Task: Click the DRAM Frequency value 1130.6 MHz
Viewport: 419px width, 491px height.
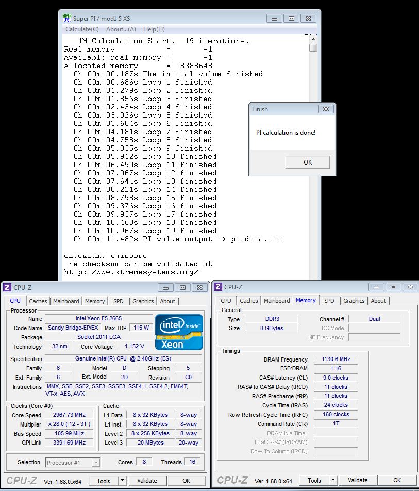Action: [x=336, y=359]
